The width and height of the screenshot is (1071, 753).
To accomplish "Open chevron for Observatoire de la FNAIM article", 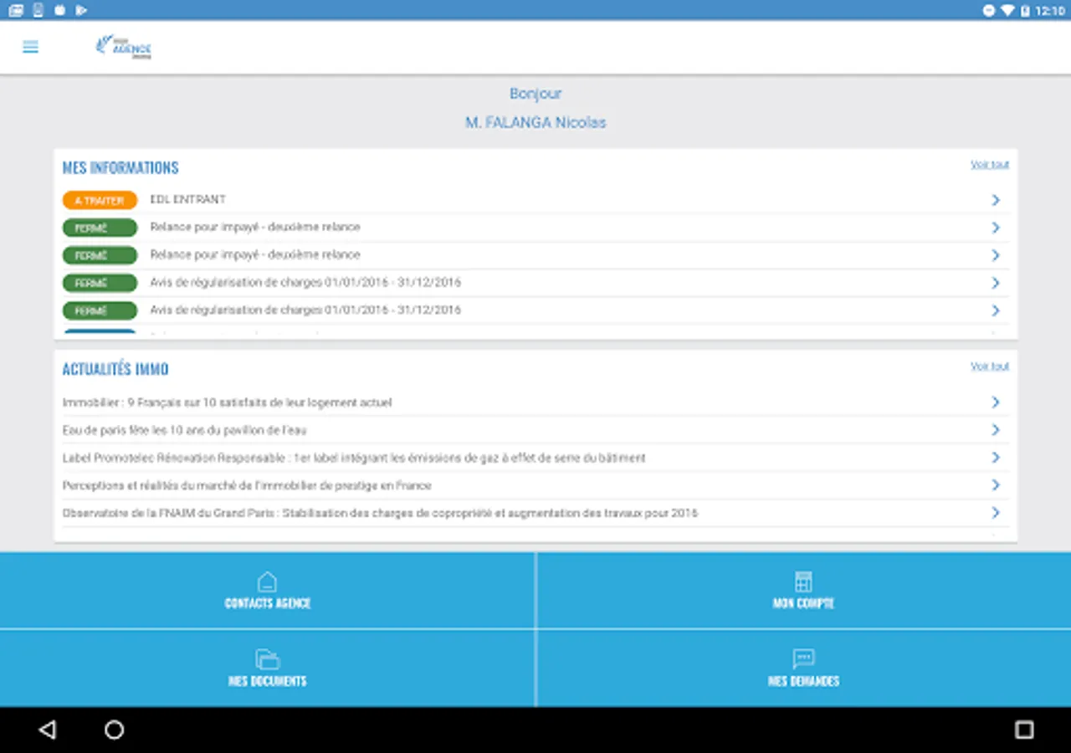I will click(996, 513).
